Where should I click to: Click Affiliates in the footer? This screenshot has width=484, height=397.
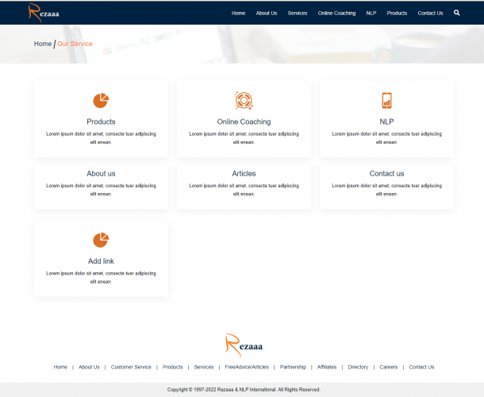pos(327,367)
